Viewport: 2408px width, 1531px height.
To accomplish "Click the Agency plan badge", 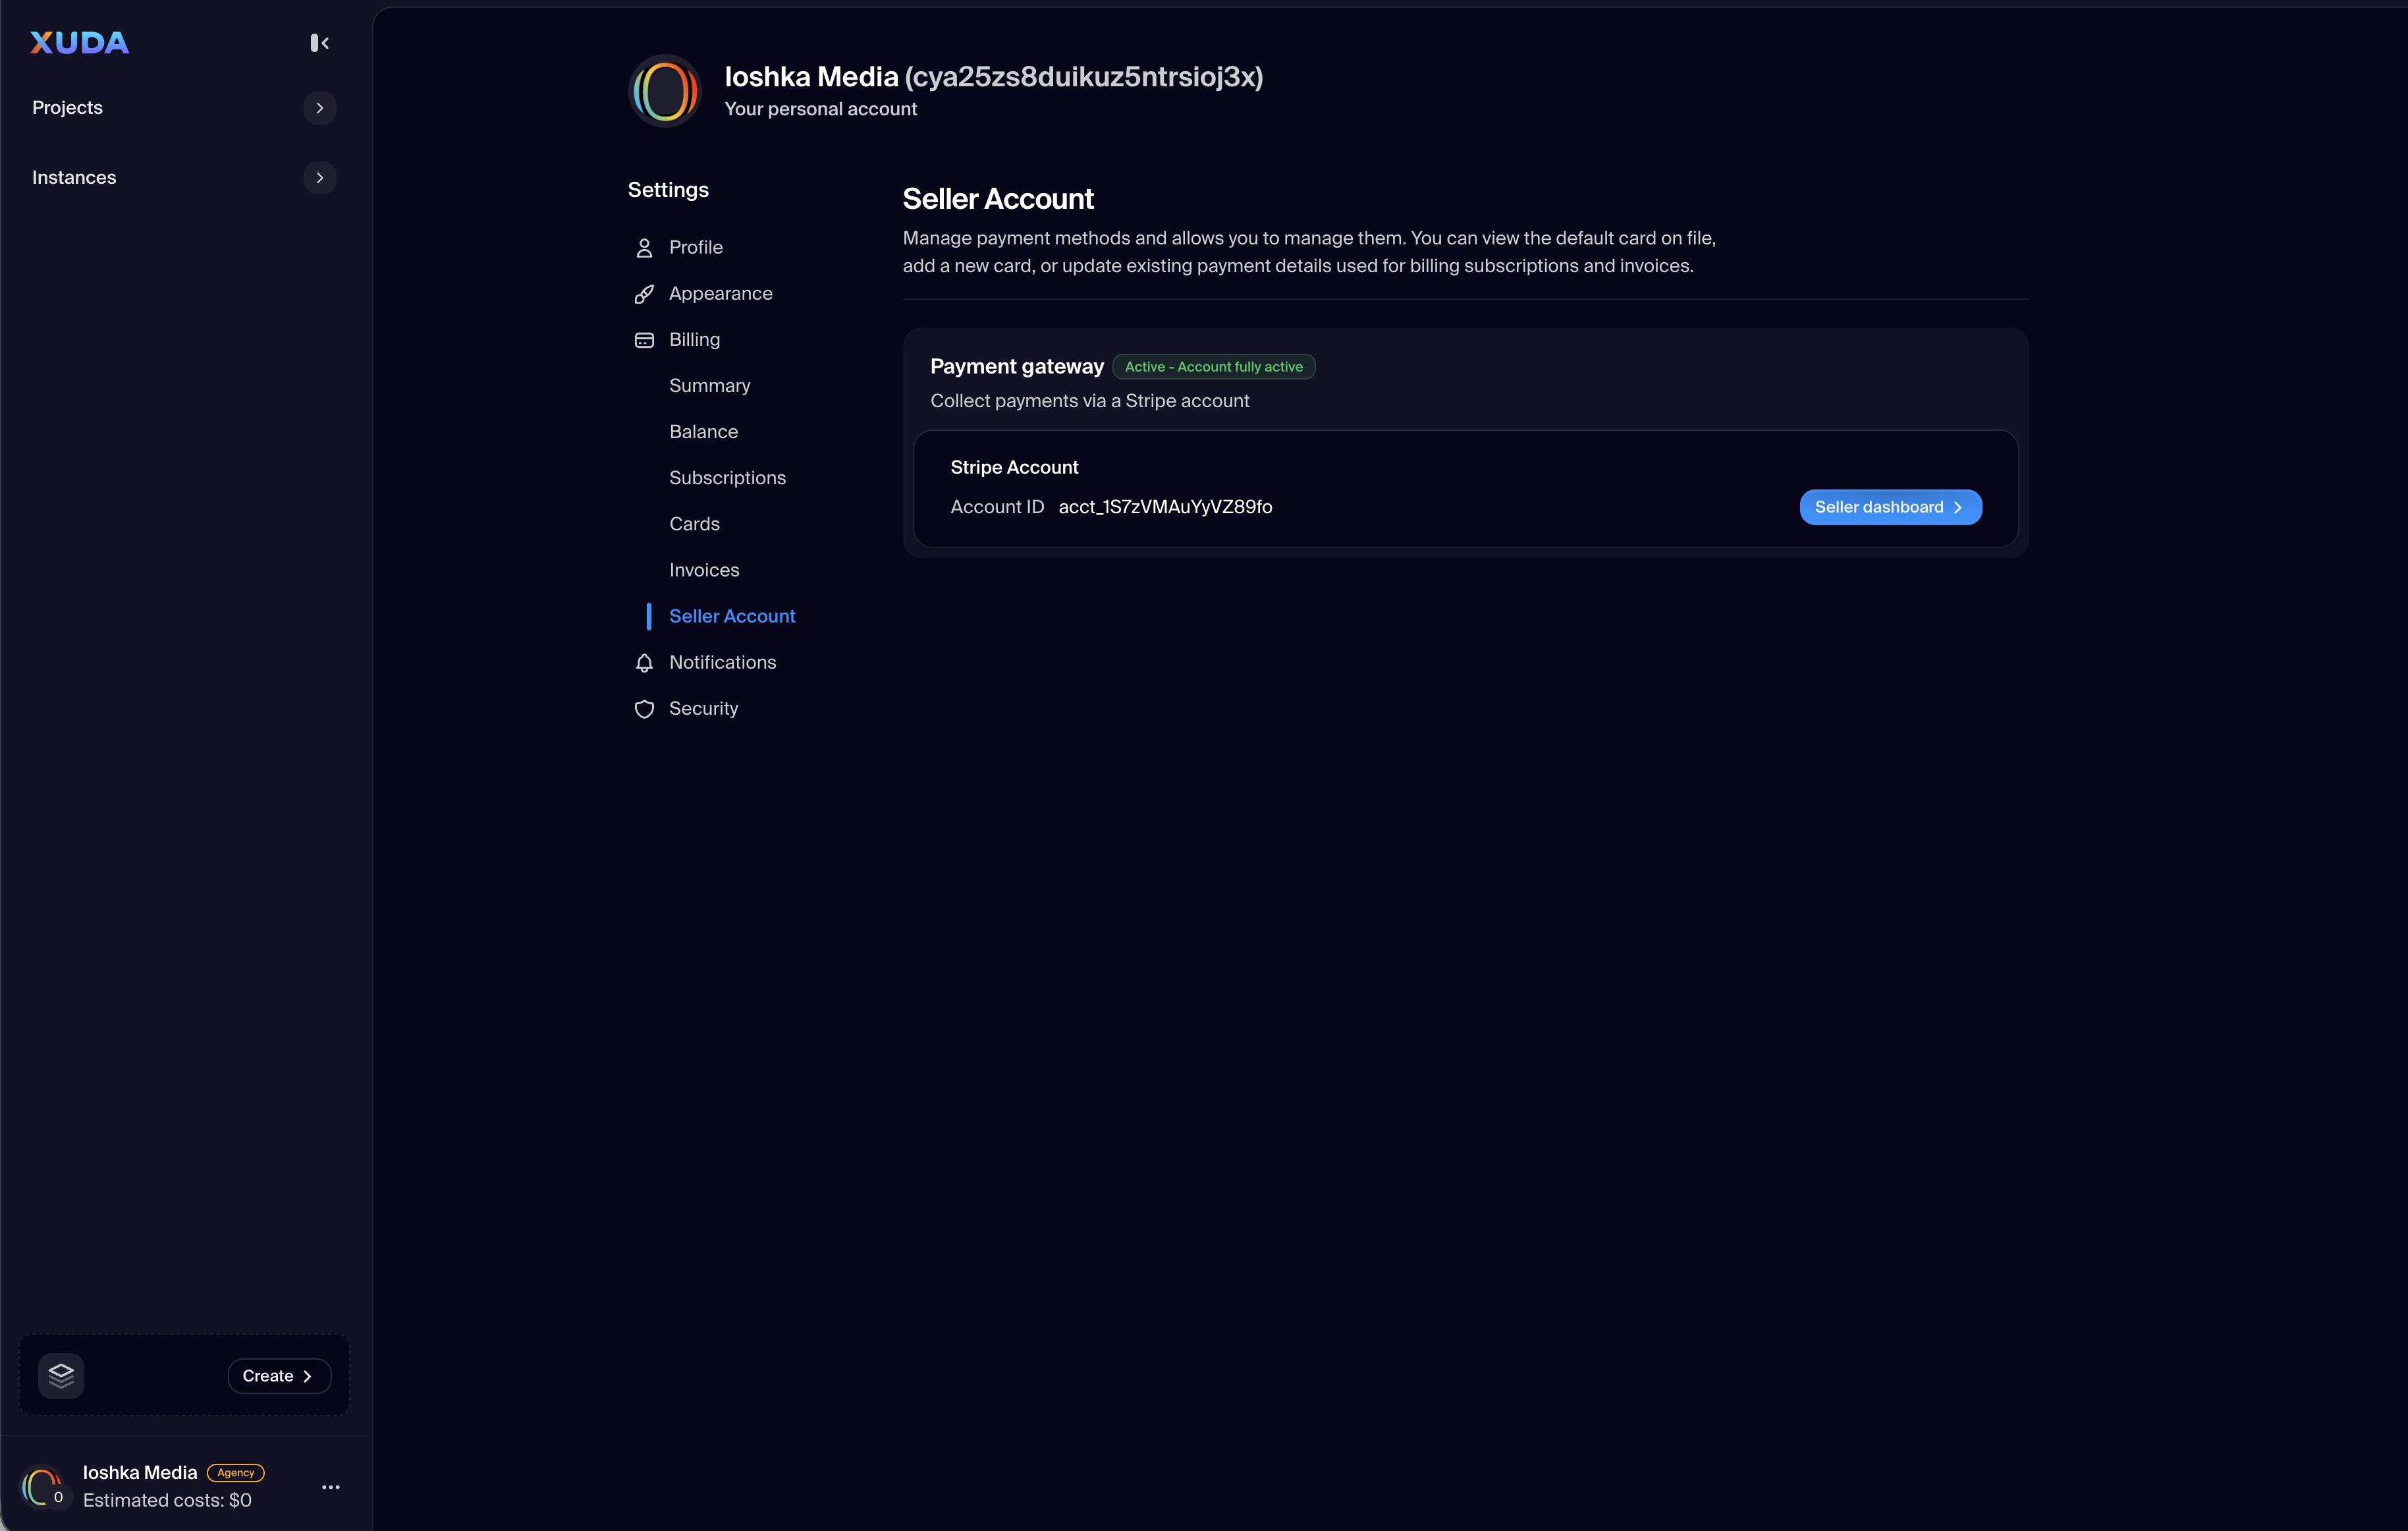I will click(235, 1472).
